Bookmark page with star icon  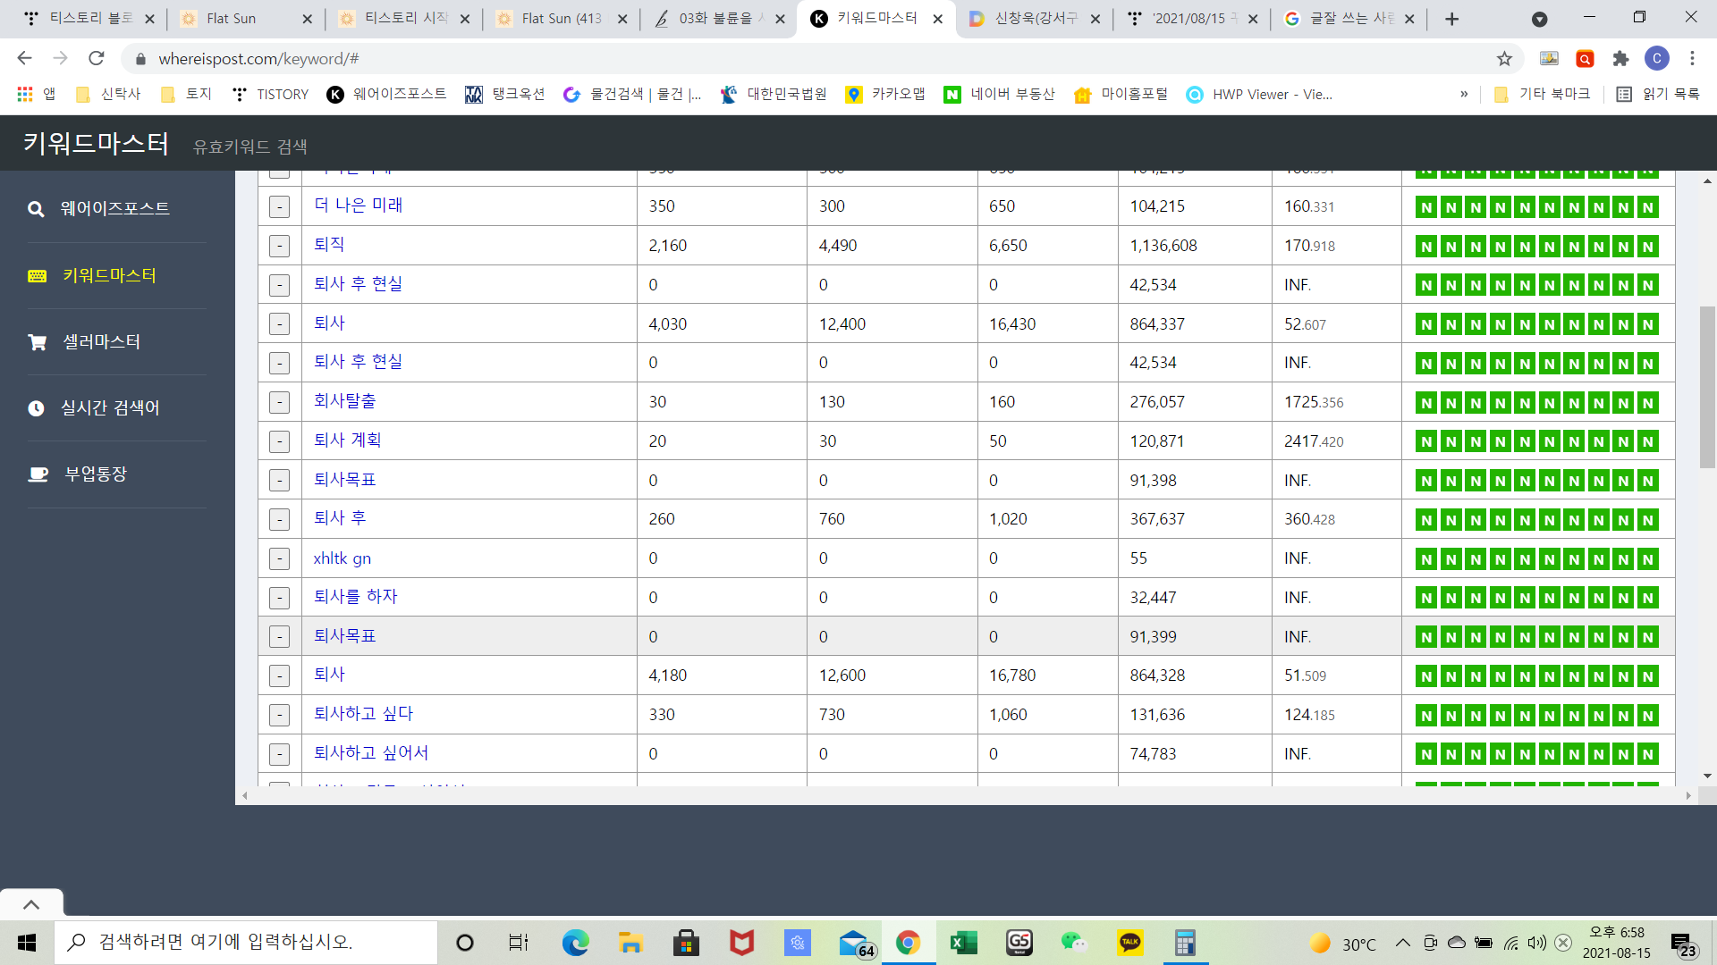click(x=1504, y=59)
